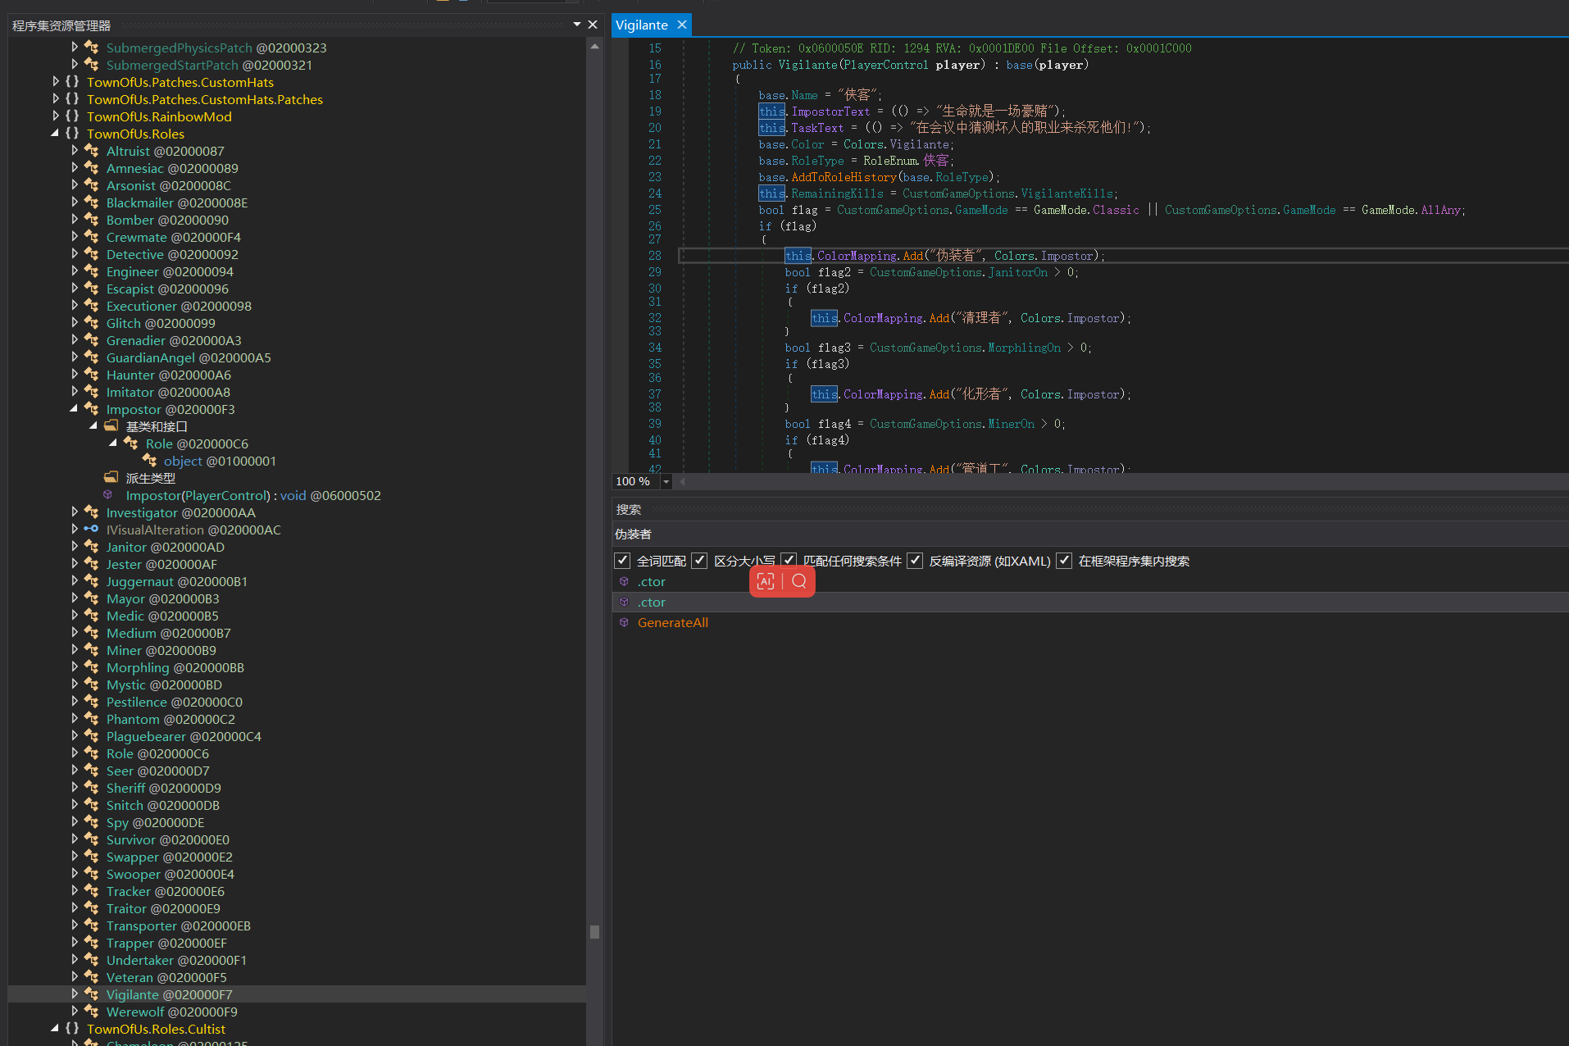The height and width of the screenshot is (1046, 1569).
Task: Click the 搜索 panel title
Action: (629, 509)
